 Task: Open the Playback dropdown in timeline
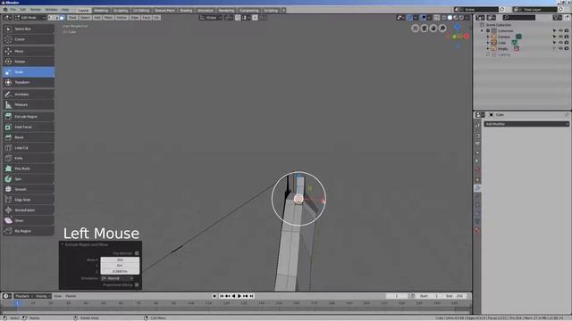(x=23, y=296)
